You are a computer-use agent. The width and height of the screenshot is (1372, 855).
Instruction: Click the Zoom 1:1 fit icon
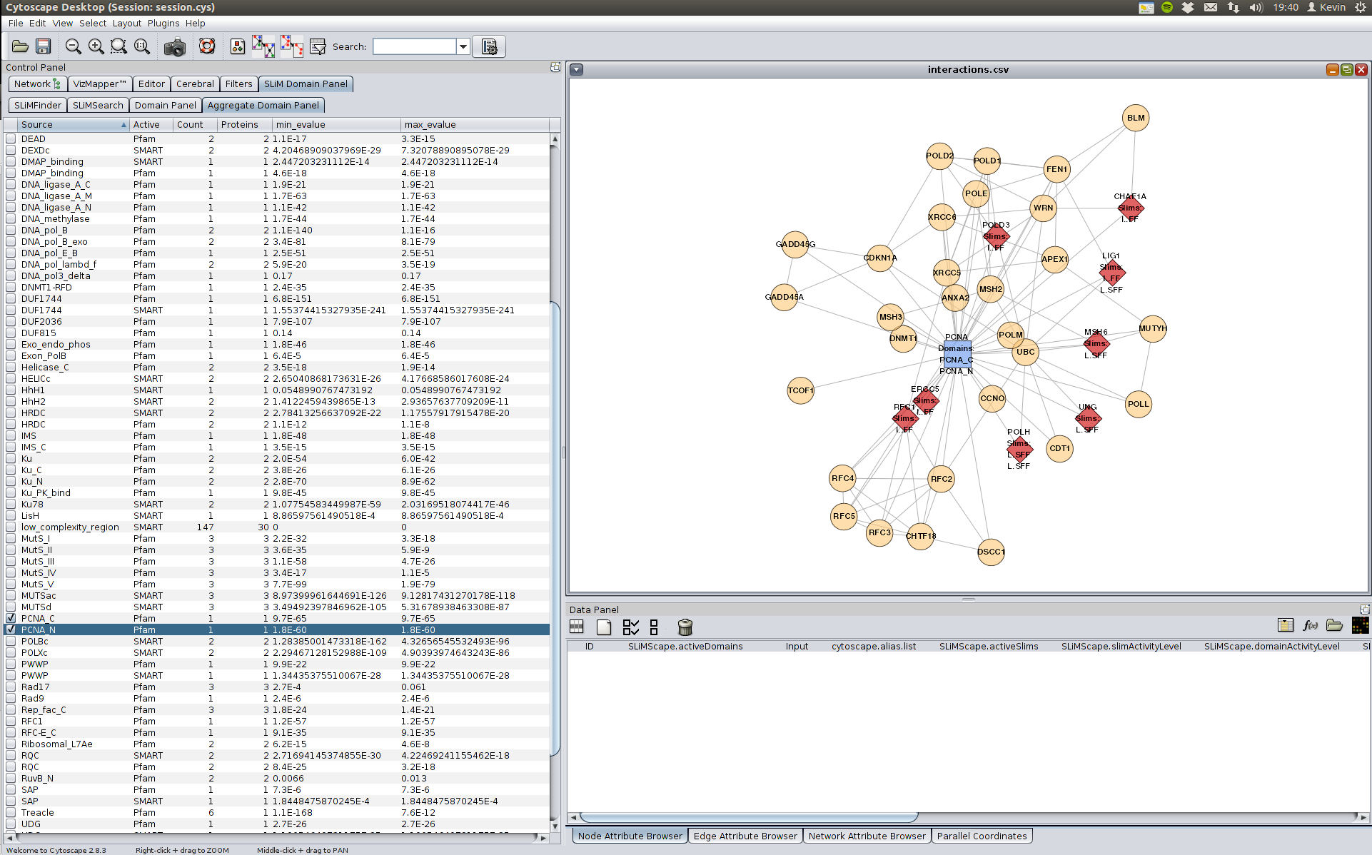(x=142, y=46)
